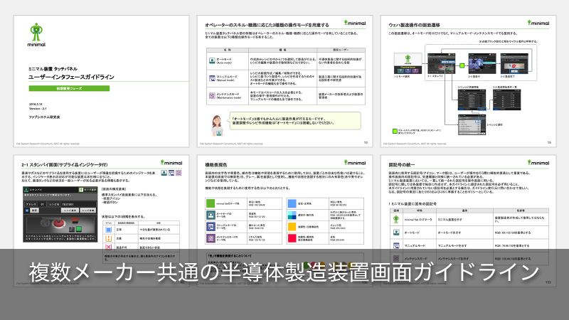Open the ウェハ製造操作の画面遷移 slide

point(468,81)
